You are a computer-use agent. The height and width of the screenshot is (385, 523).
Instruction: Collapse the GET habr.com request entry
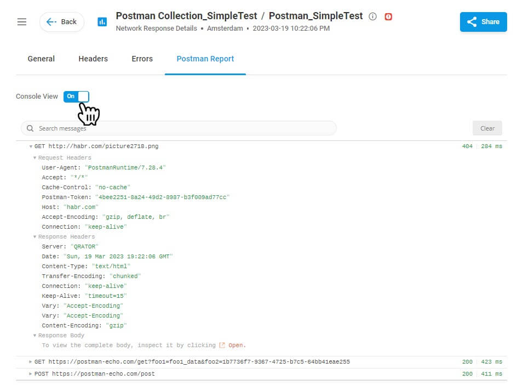click(31, 147)
